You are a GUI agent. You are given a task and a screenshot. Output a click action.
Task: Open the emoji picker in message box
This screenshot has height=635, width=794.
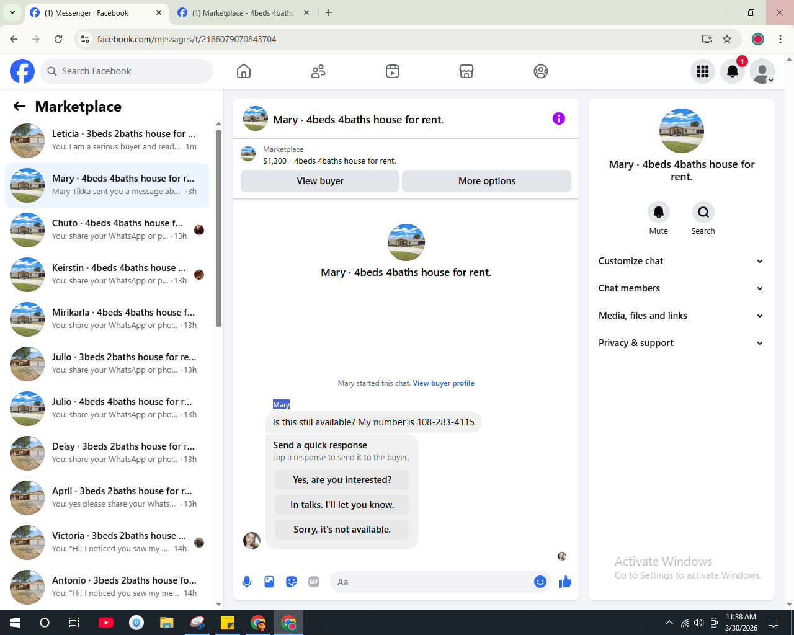540,582
